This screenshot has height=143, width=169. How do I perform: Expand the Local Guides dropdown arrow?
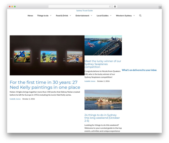point(111,16)
